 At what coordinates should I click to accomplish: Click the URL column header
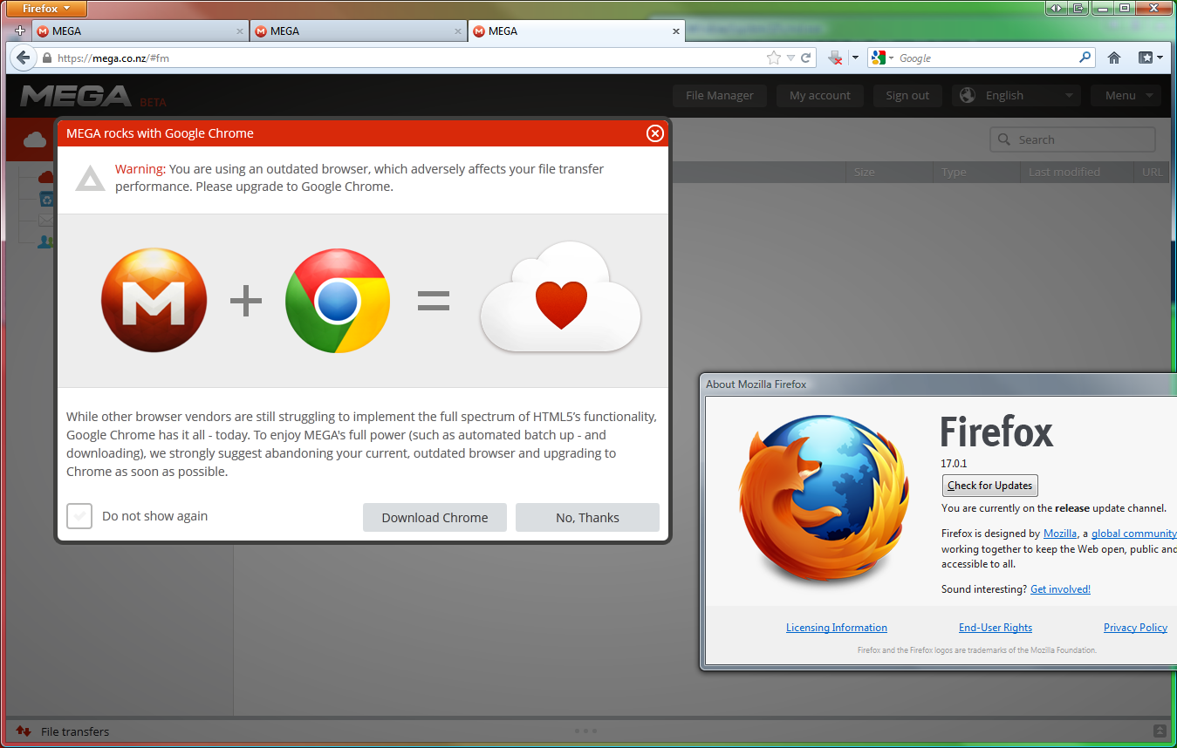click(x=1152, y=172)
